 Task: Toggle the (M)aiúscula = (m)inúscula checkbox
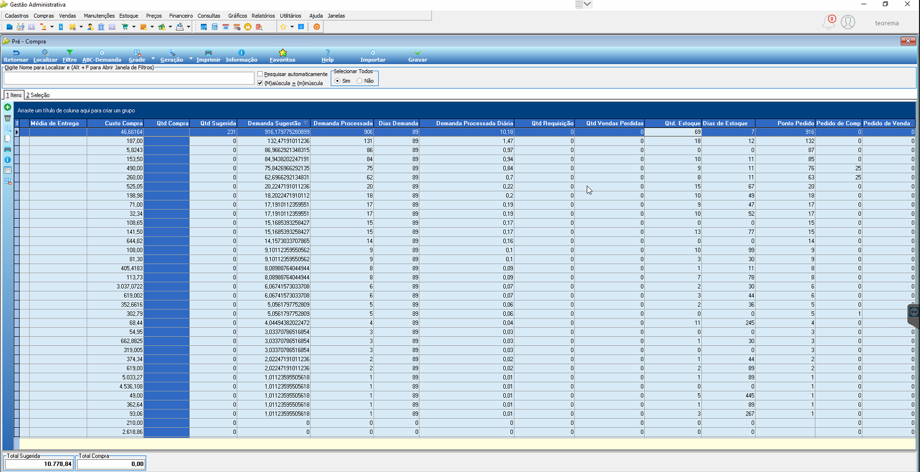click(260, 83)
